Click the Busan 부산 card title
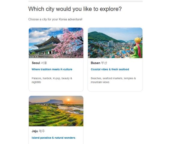Viewport: 192px width, 144px height. pos(99,63)
